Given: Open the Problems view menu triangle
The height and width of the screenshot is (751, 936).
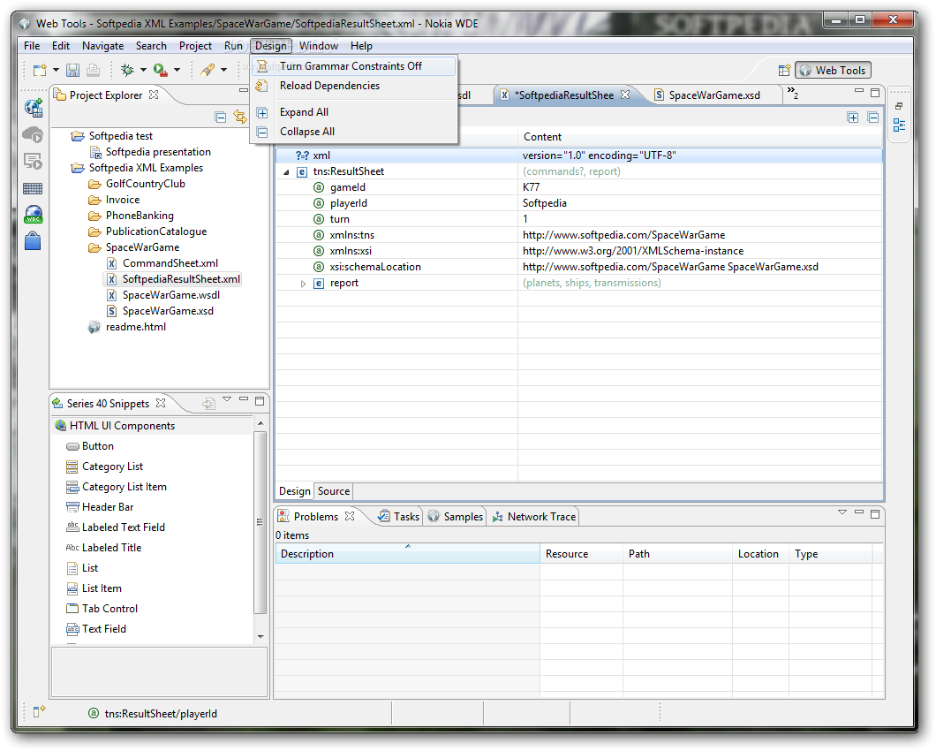Looking at the screenshot, I should point(842,512).
